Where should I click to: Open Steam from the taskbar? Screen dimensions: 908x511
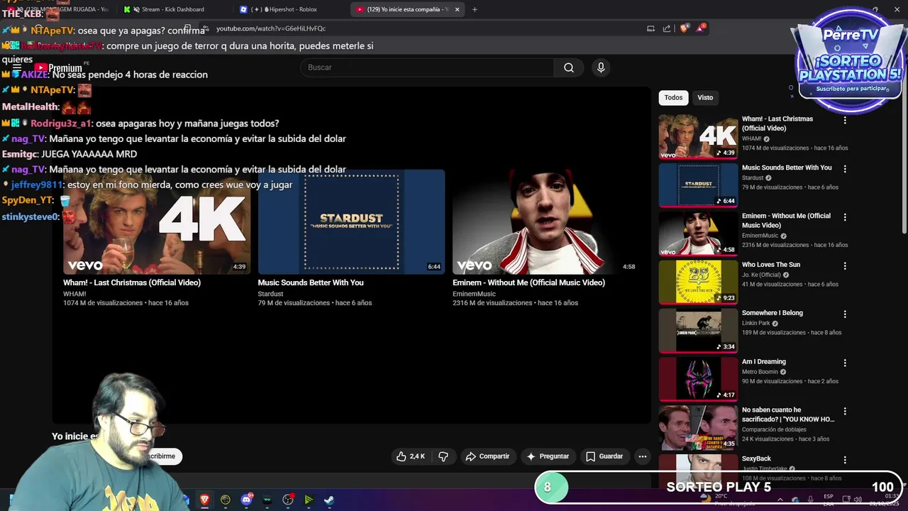[x=329, y=500]
